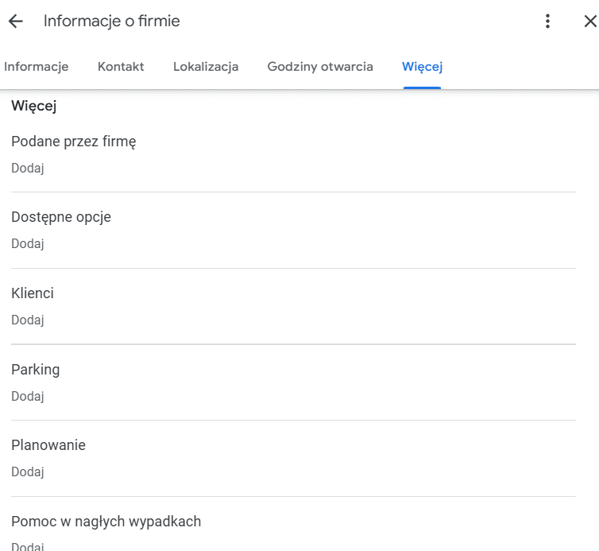Select the Więcej tab
Viewport: 599px width, 551px height.
(x=422, y=67)
